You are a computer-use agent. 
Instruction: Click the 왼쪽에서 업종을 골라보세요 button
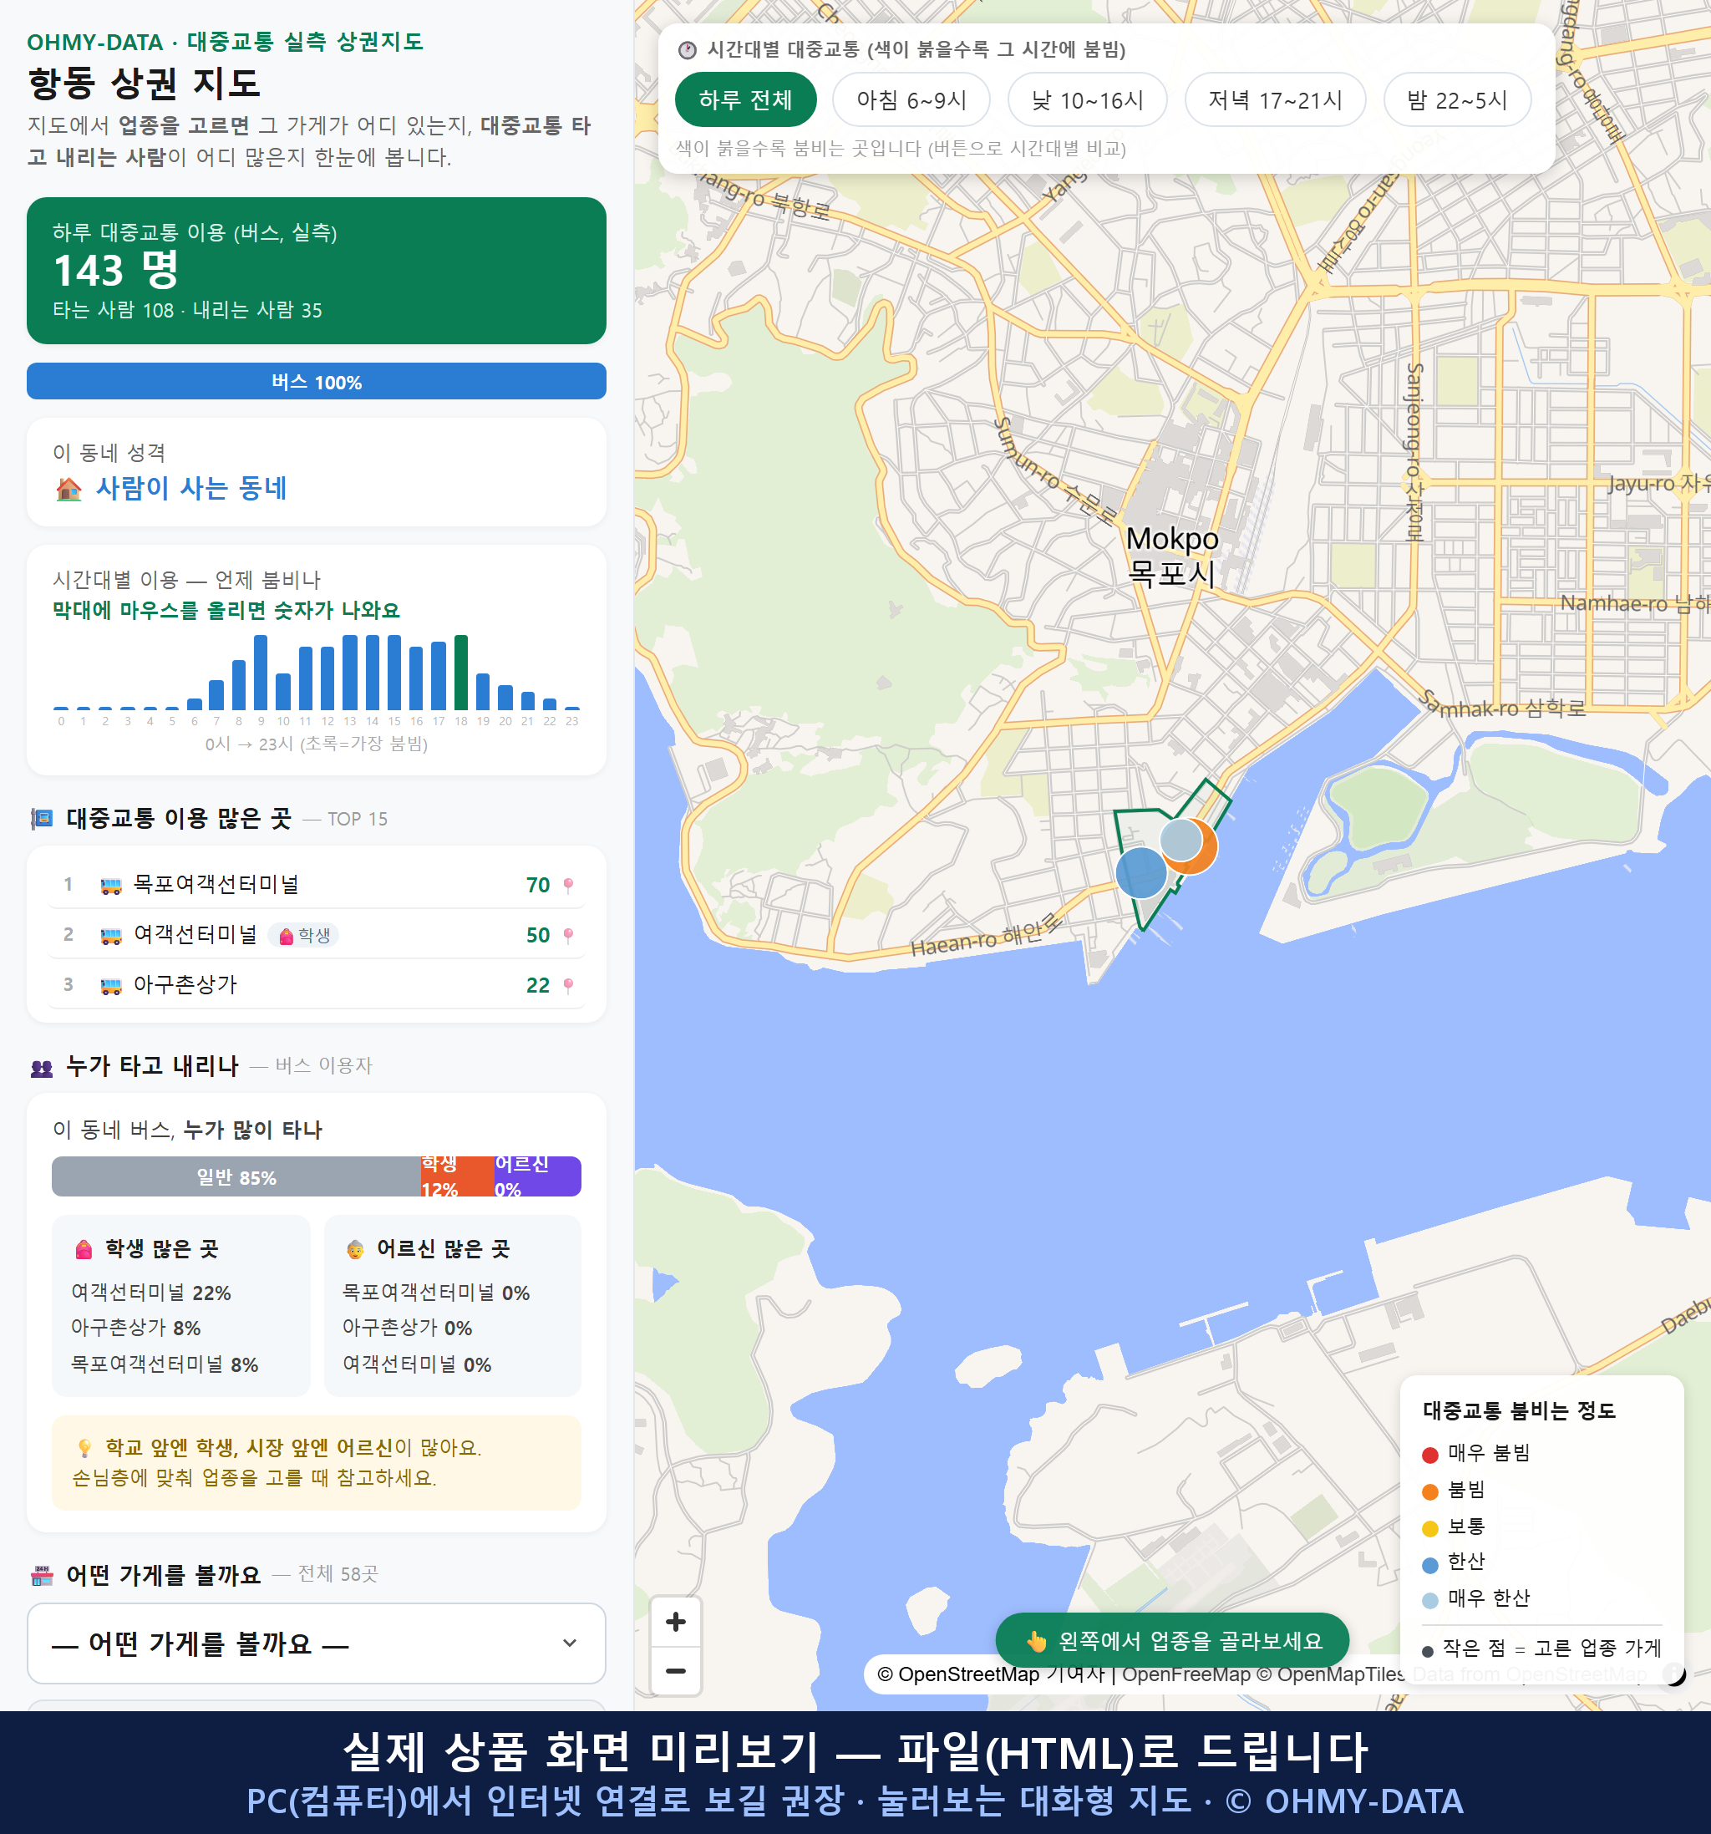1172,1640
